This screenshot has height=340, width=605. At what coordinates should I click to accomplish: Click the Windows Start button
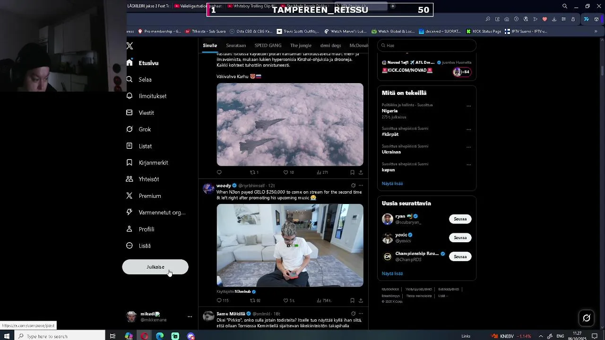coord(7,336)
